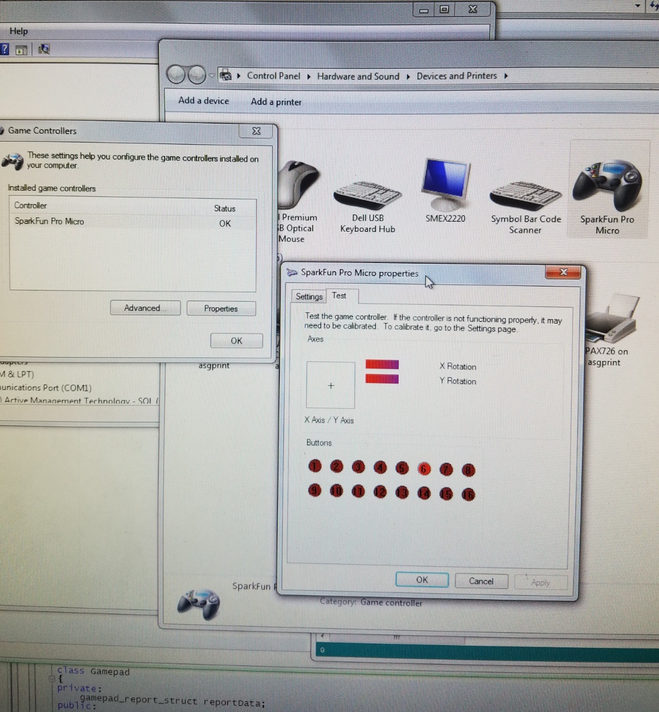659x712 pixels.
Task: Click the class Gamepad code line
Action: pos(93,671)
